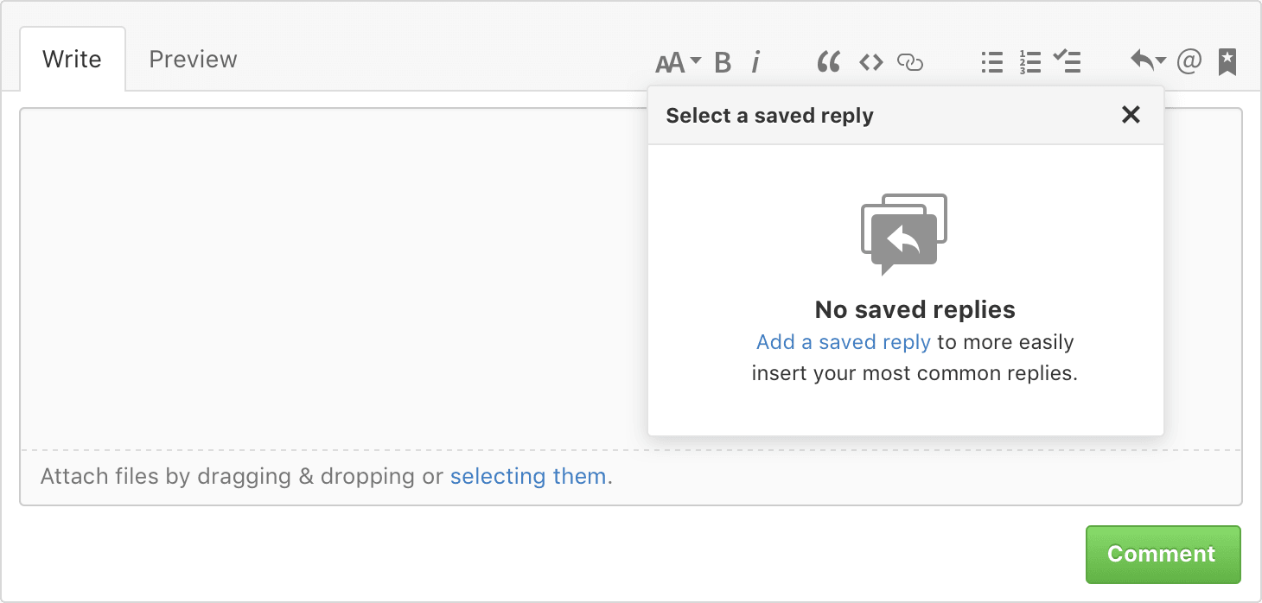Reference an issue using the bookmark icon

click(1227, 60)
